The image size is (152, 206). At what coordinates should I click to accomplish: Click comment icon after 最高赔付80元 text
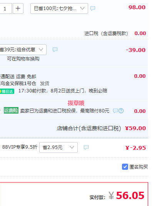coord(115,111)
